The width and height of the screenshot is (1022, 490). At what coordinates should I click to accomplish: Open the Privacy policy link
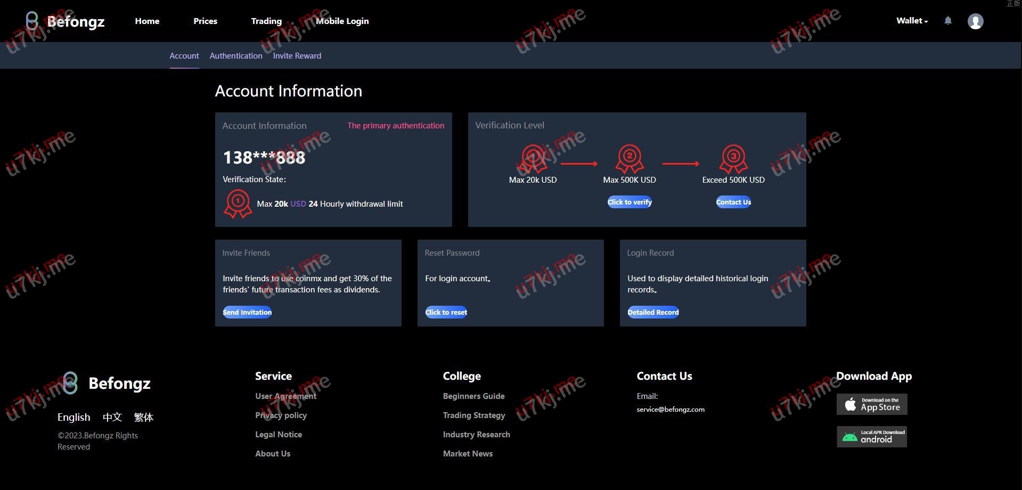[x=281, y=415]
